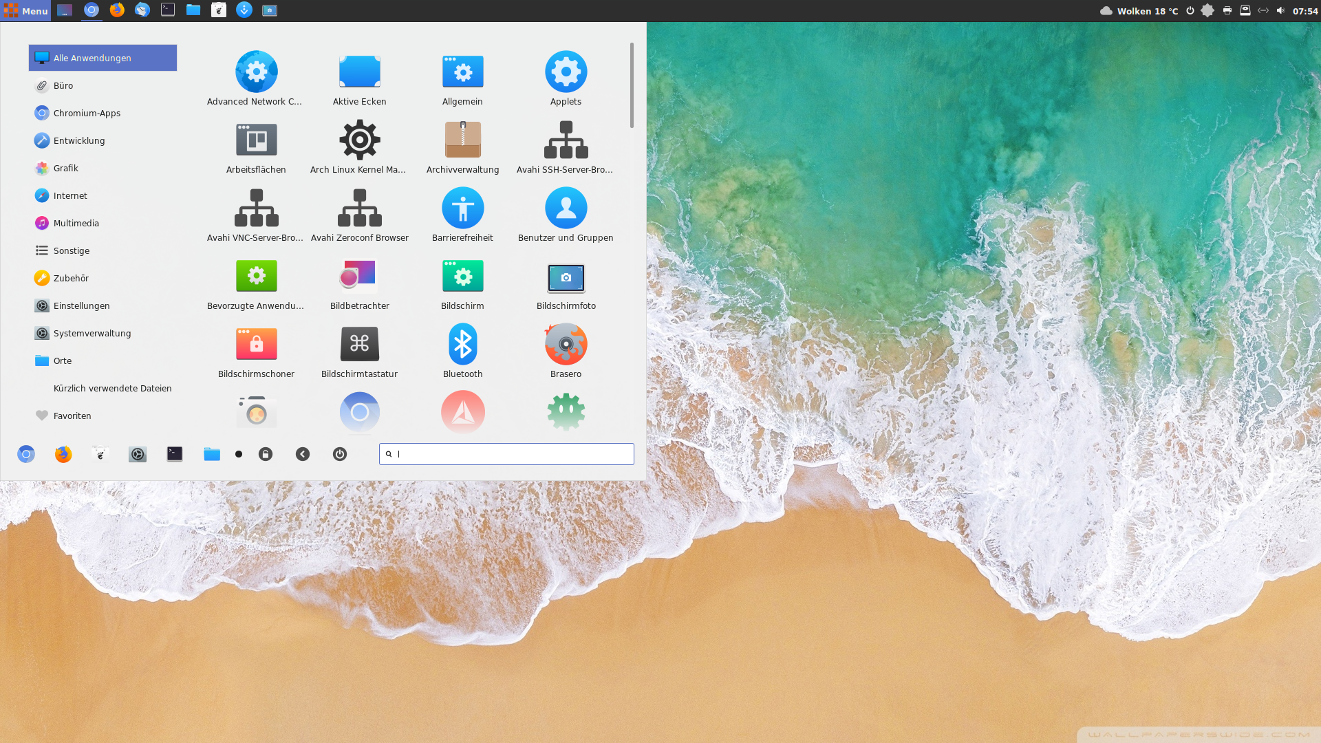Click the power shutdown button in menu
The height and width of the screenshot is (743, 1321).
coord(340,454)
